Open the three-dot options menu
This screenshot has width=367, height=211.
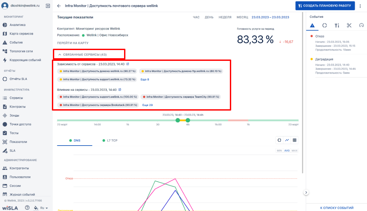tap(360, 6)
